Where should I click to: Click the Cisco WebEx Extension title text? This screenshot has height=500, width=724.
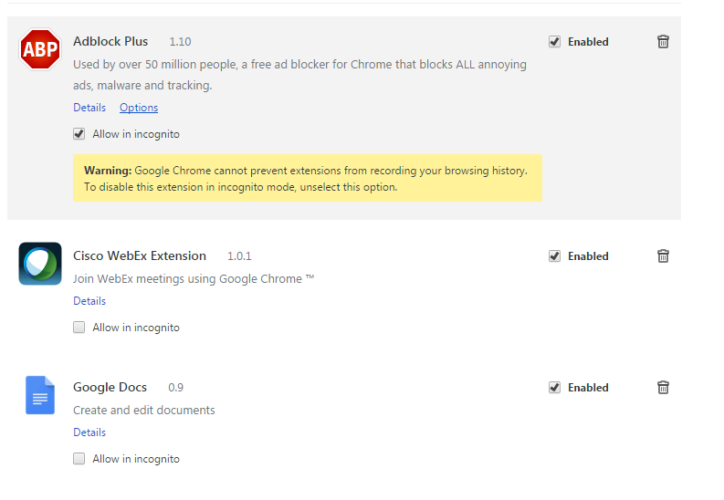coord(140,256)
